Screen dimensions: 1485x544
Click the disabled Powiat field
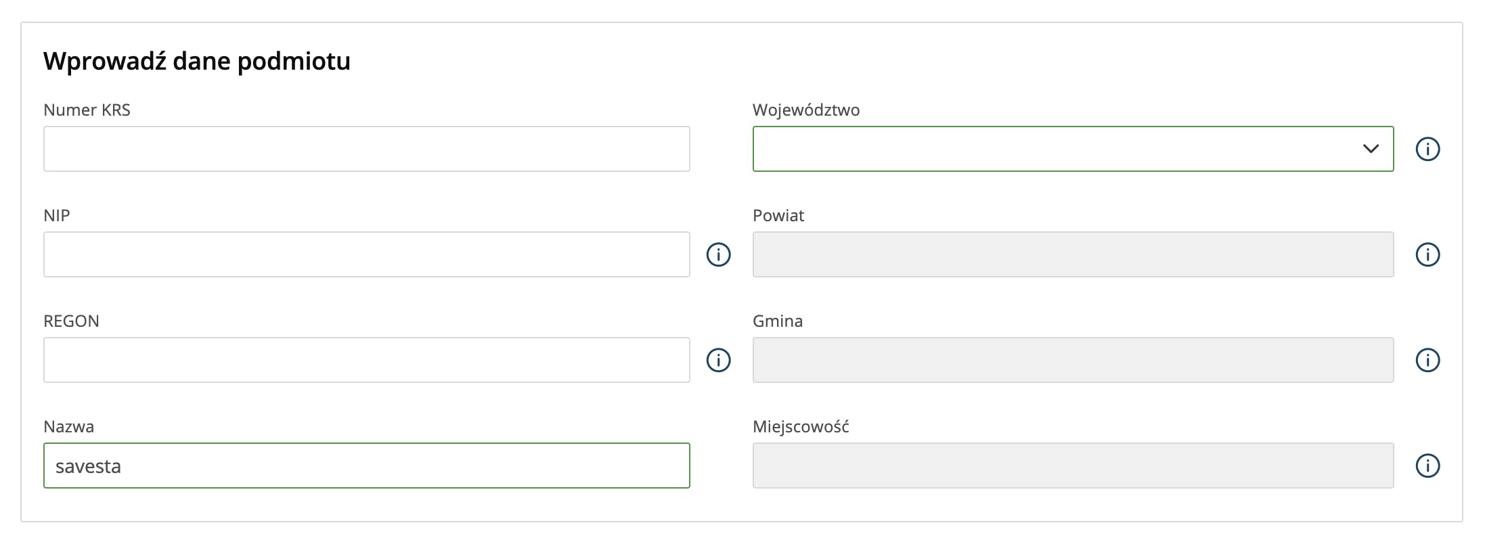click(1073, 254)
